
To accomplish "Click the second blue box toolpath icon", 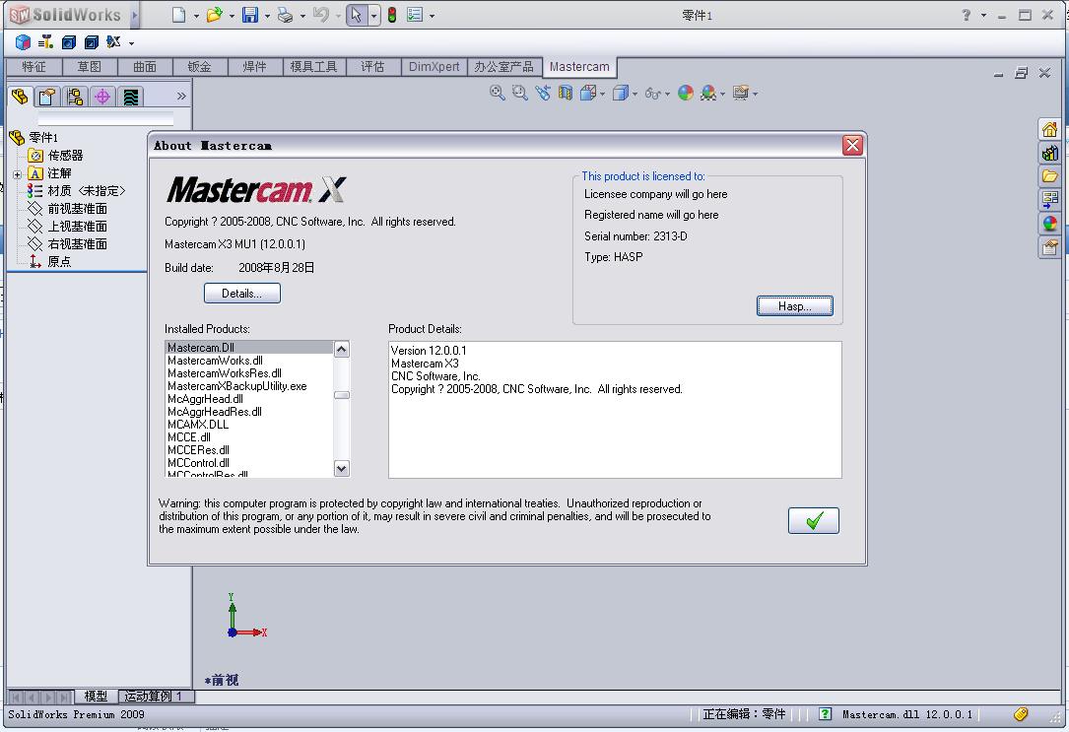I will tap(92, 42).
